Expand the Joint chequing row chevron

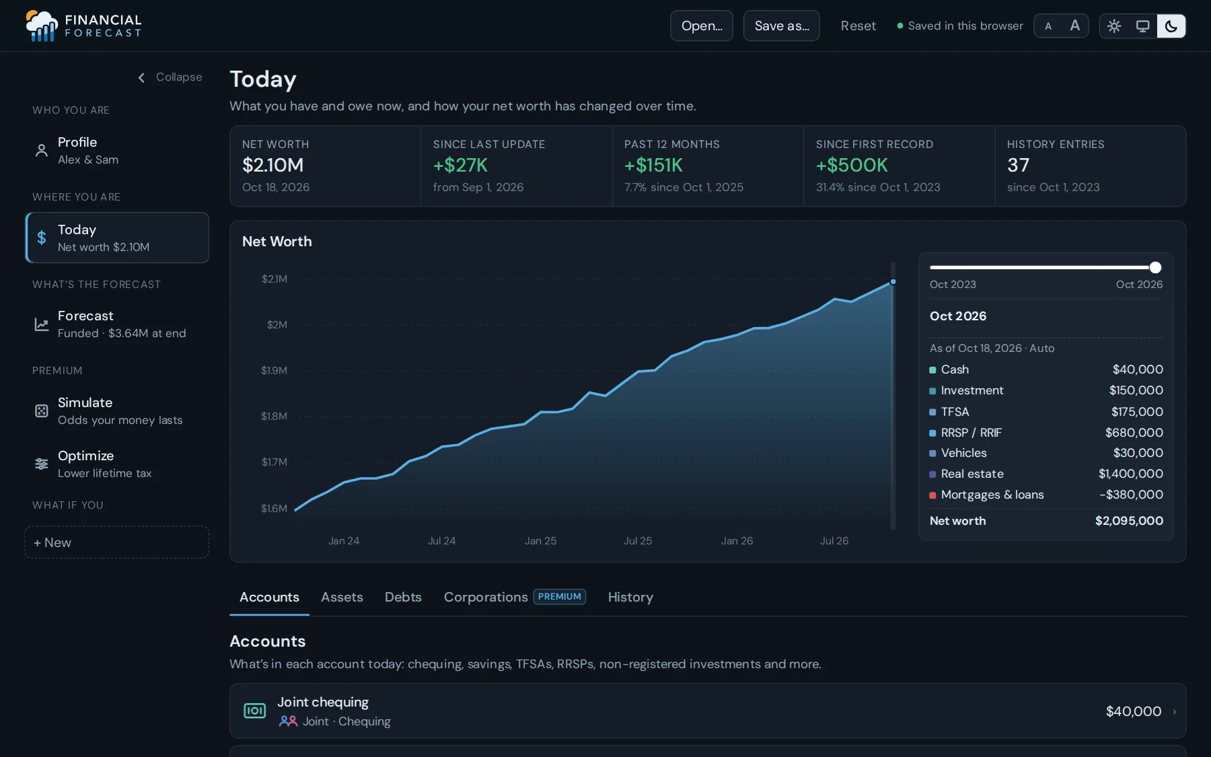[1175, 711]
